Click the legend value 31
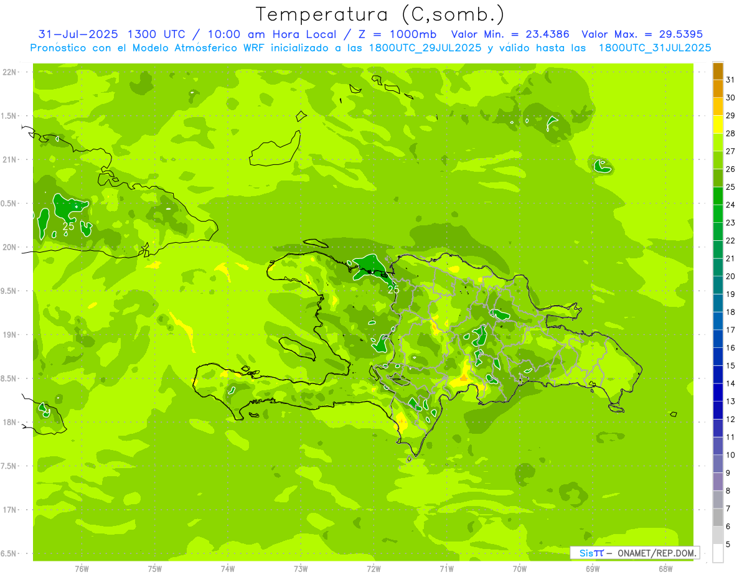 [731, 80]
